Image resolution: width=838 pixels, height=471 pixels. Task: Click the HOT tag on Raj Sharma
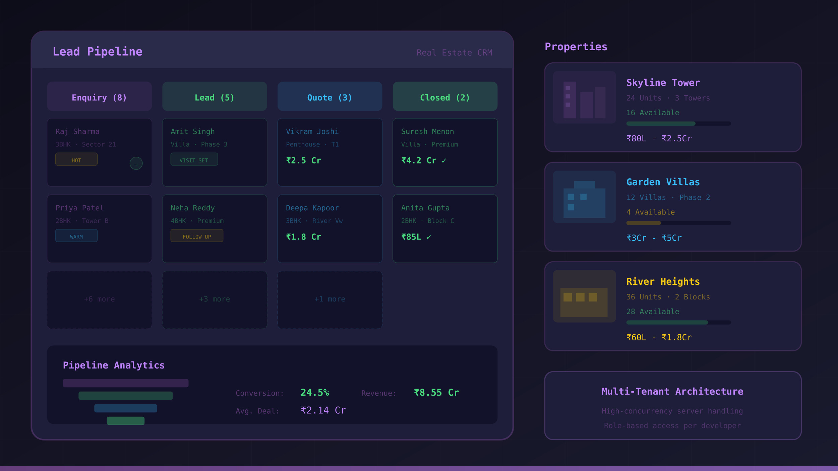coord(76,159)
